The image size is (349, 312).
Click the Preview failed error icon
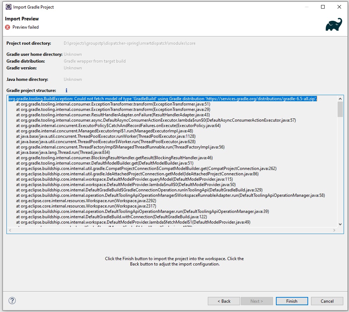pyautogui.click(x=8, y=27)
